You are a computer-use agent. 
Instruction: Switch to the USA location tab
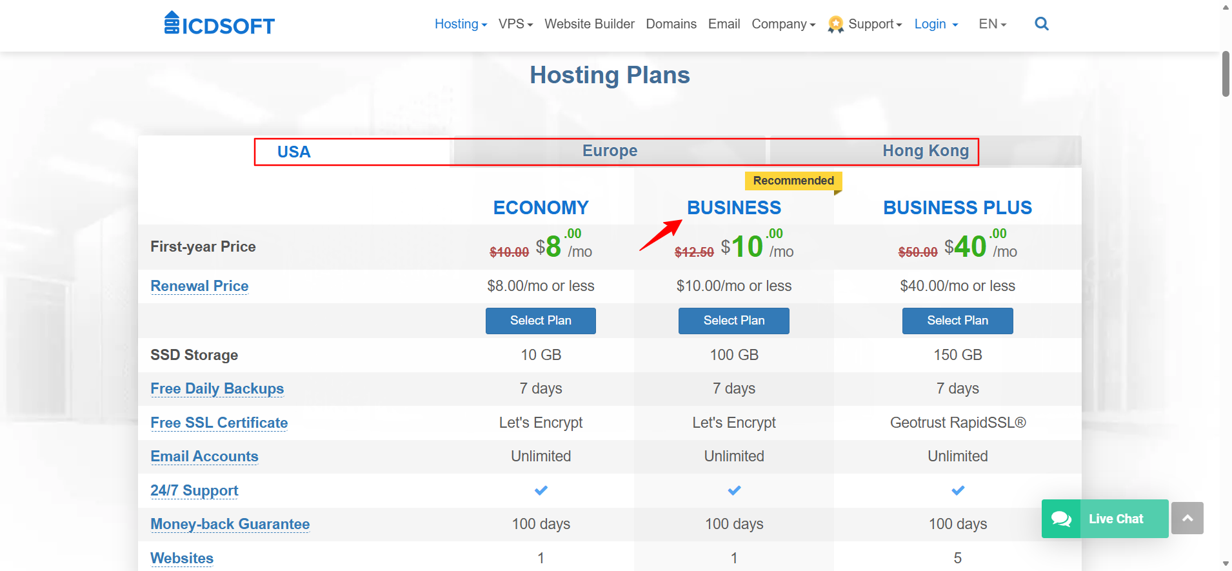tap(294, 152)
